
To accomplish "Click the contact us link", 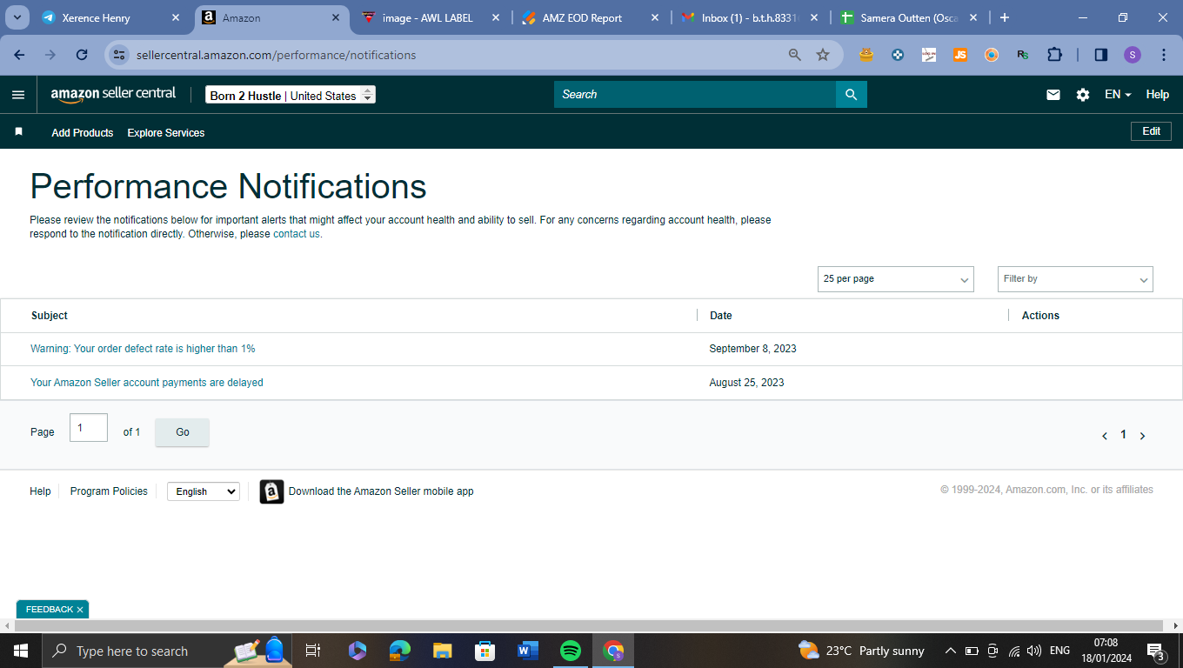I will pyautogui.click(x=297, y=234).
